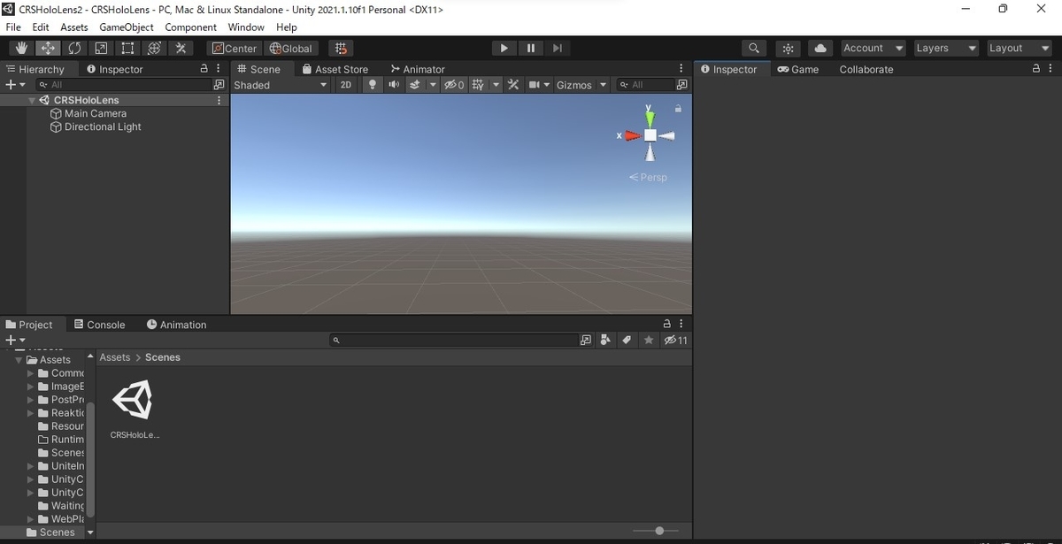
Task: Toggle scene effects like skybox and fog
Action: pyautogui.click(x=414, y=85)
